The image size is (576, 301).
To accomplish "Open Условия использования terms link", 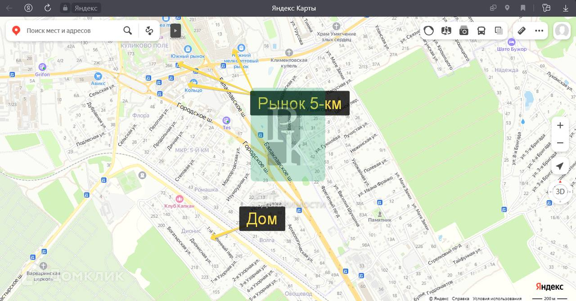I will pyautogui.click(x=497, y=298).
